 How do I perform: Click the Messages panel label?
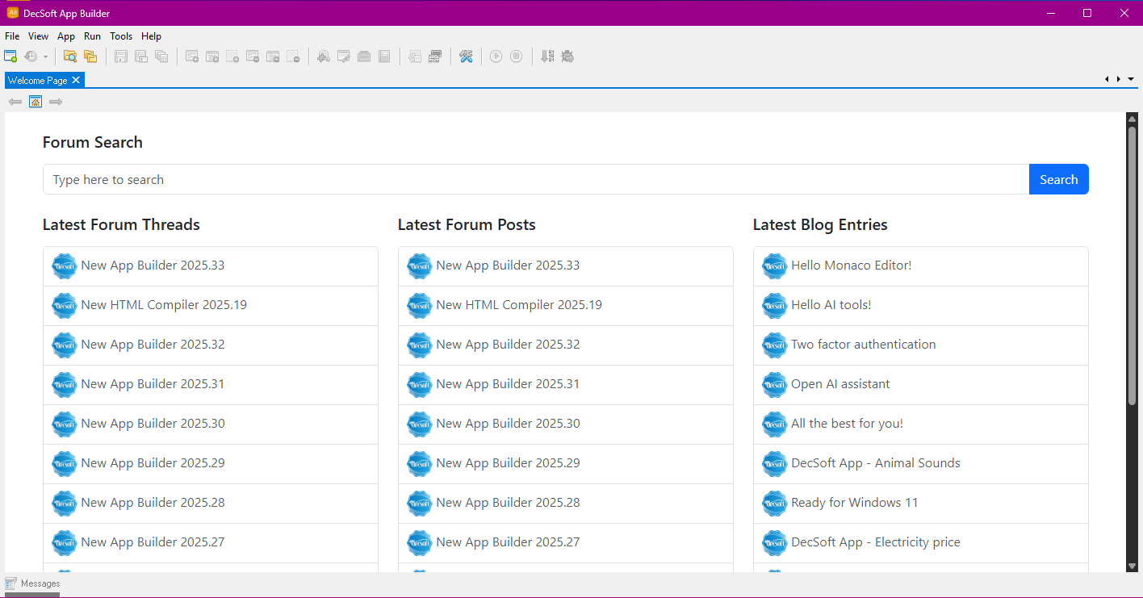tap(40, 583)
